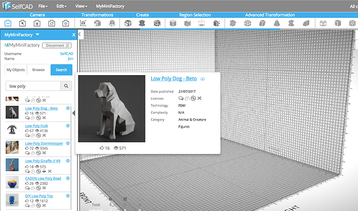This screenshot has width=358, height=211.
Task: Select the fourth Region Selection cube icon
Action: click(217, 23)
